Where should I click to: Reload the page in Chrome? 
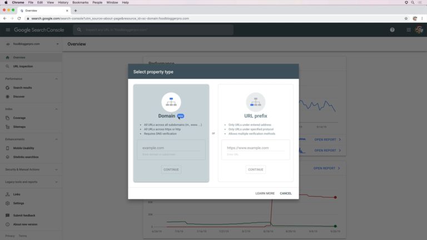[x=19, y=18]
